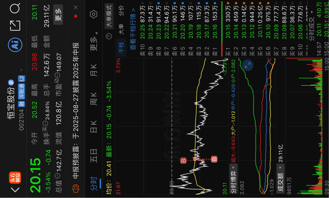Tap the 卖6 order row at 20.21

(175, 29)
